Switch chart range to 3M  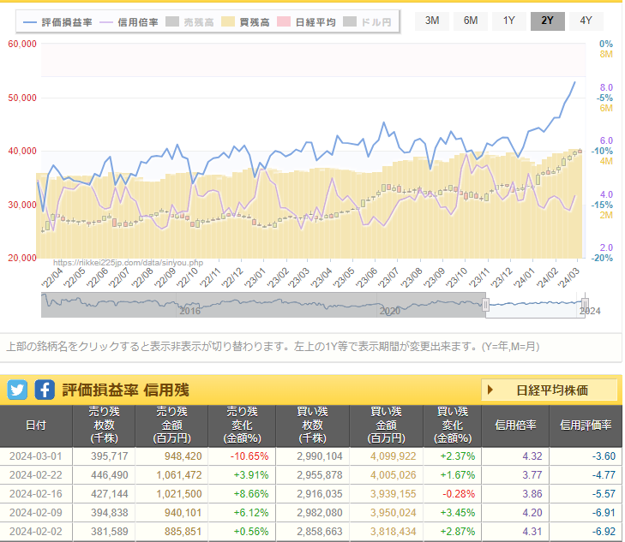(432, 21)
